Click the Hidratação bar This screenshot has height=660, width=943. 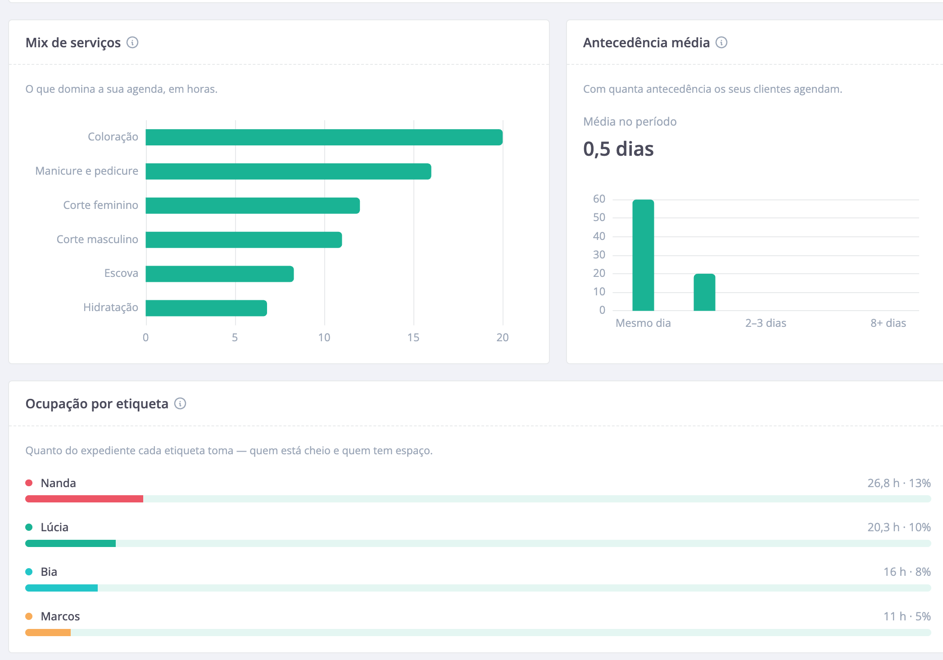pyautogui.click(x=206, y=308)
